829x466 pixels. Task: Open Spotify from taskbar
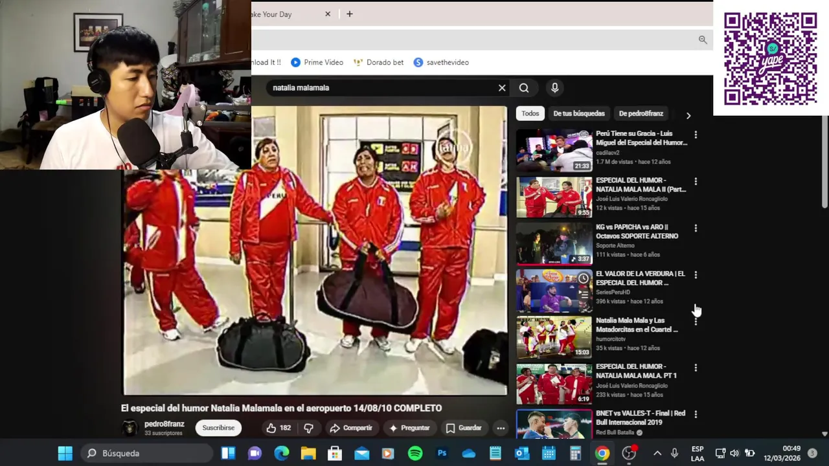click(415, 453)
